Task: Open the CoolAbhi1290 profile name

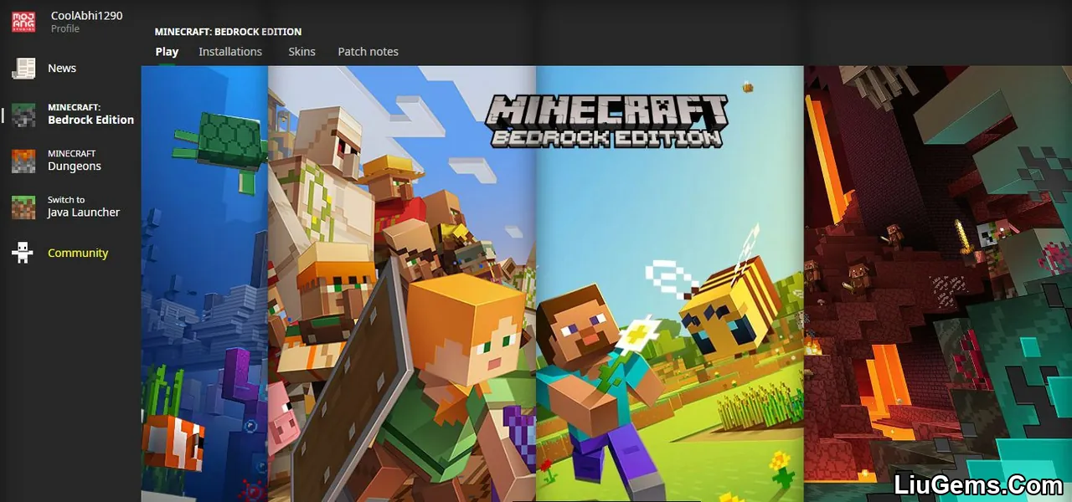Action: [86, 16]
